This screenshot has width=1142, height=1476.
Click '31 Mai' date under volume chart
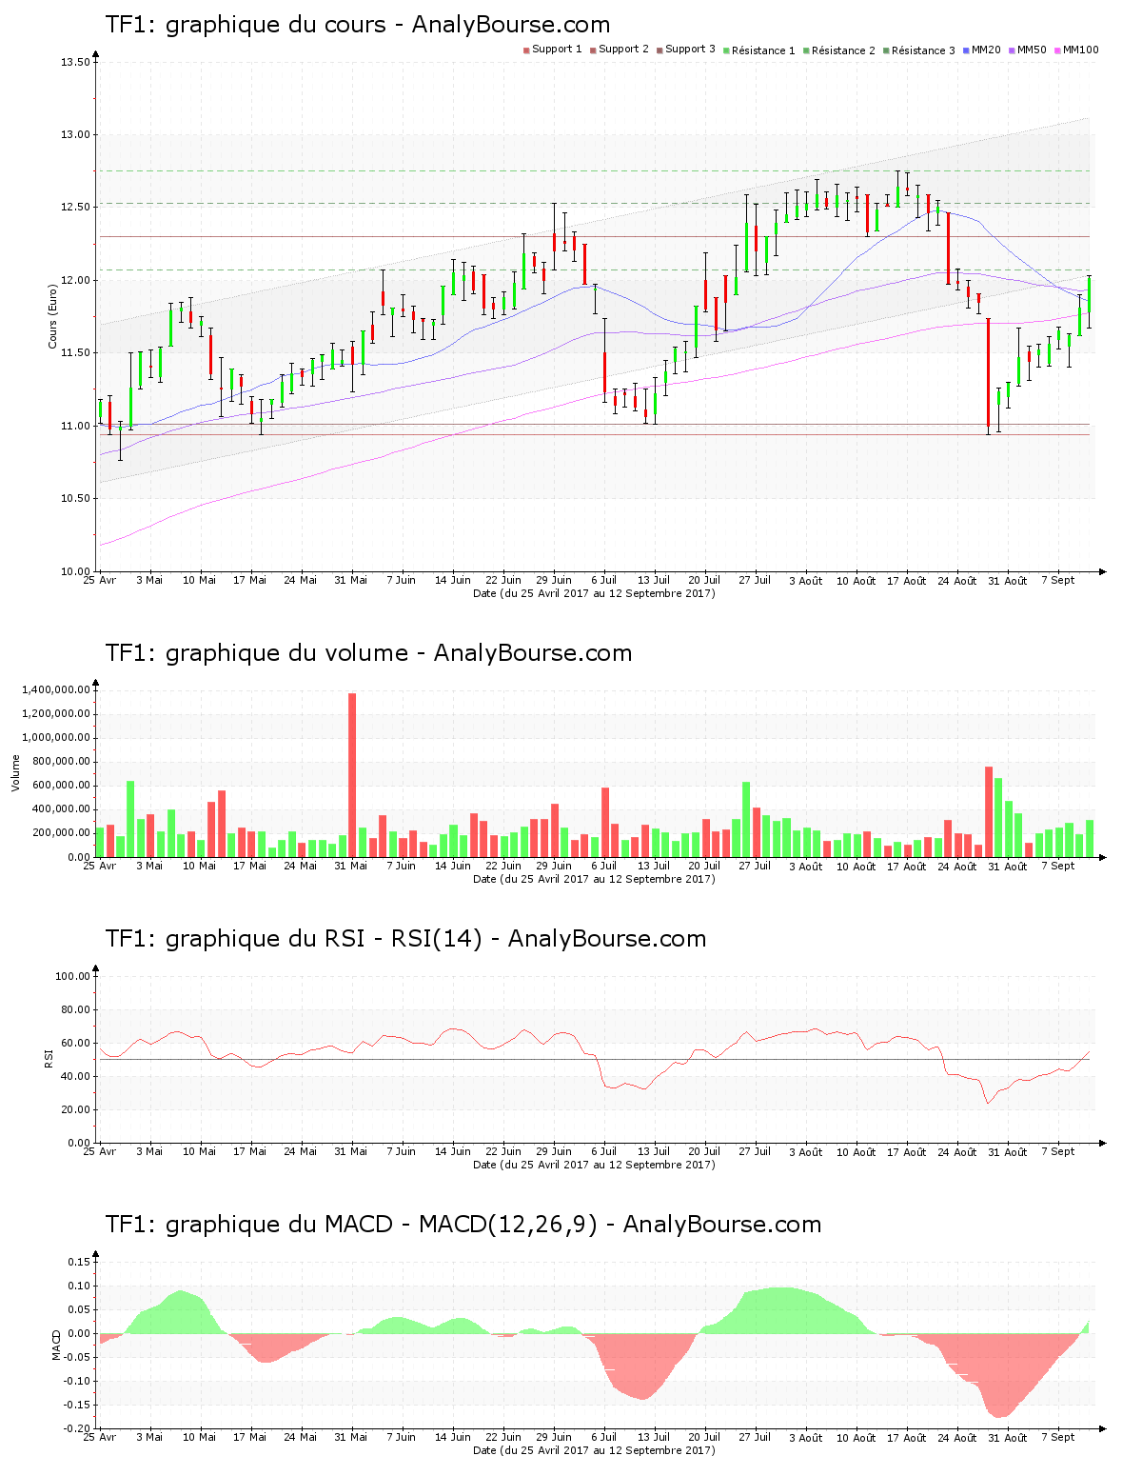(351, 867)
